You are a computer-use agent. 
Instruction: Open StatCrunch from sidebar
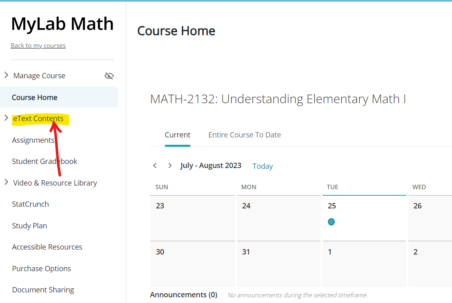click(x=31, y=204)
